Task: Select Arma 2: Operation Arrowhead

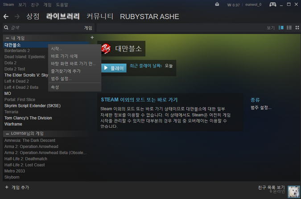Action: coord(31,147)
